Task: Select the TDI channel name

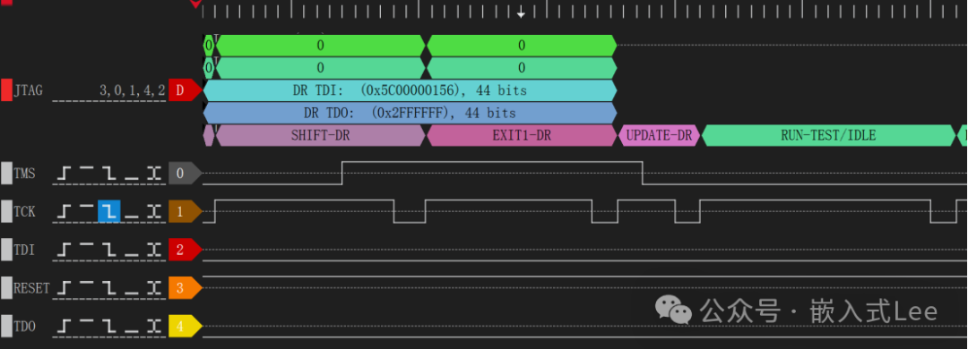Action: 24,251
